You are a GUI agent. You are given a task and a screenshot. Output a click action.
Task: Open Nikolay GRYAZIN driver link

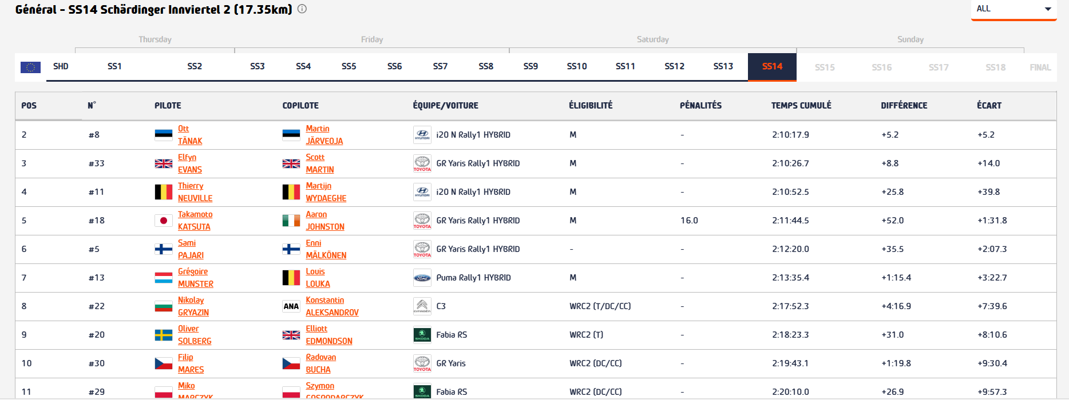(193, 306)
